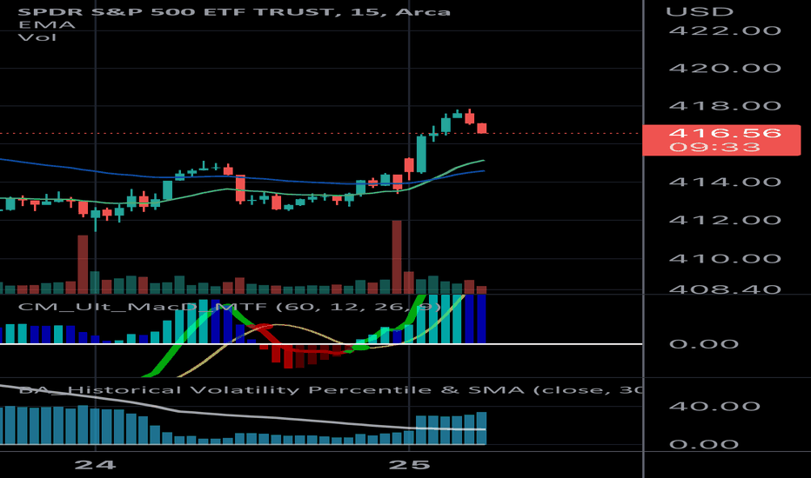Click the volatility pane 0.00 axis label
This screenshot has width=811, height=478.
703,444
